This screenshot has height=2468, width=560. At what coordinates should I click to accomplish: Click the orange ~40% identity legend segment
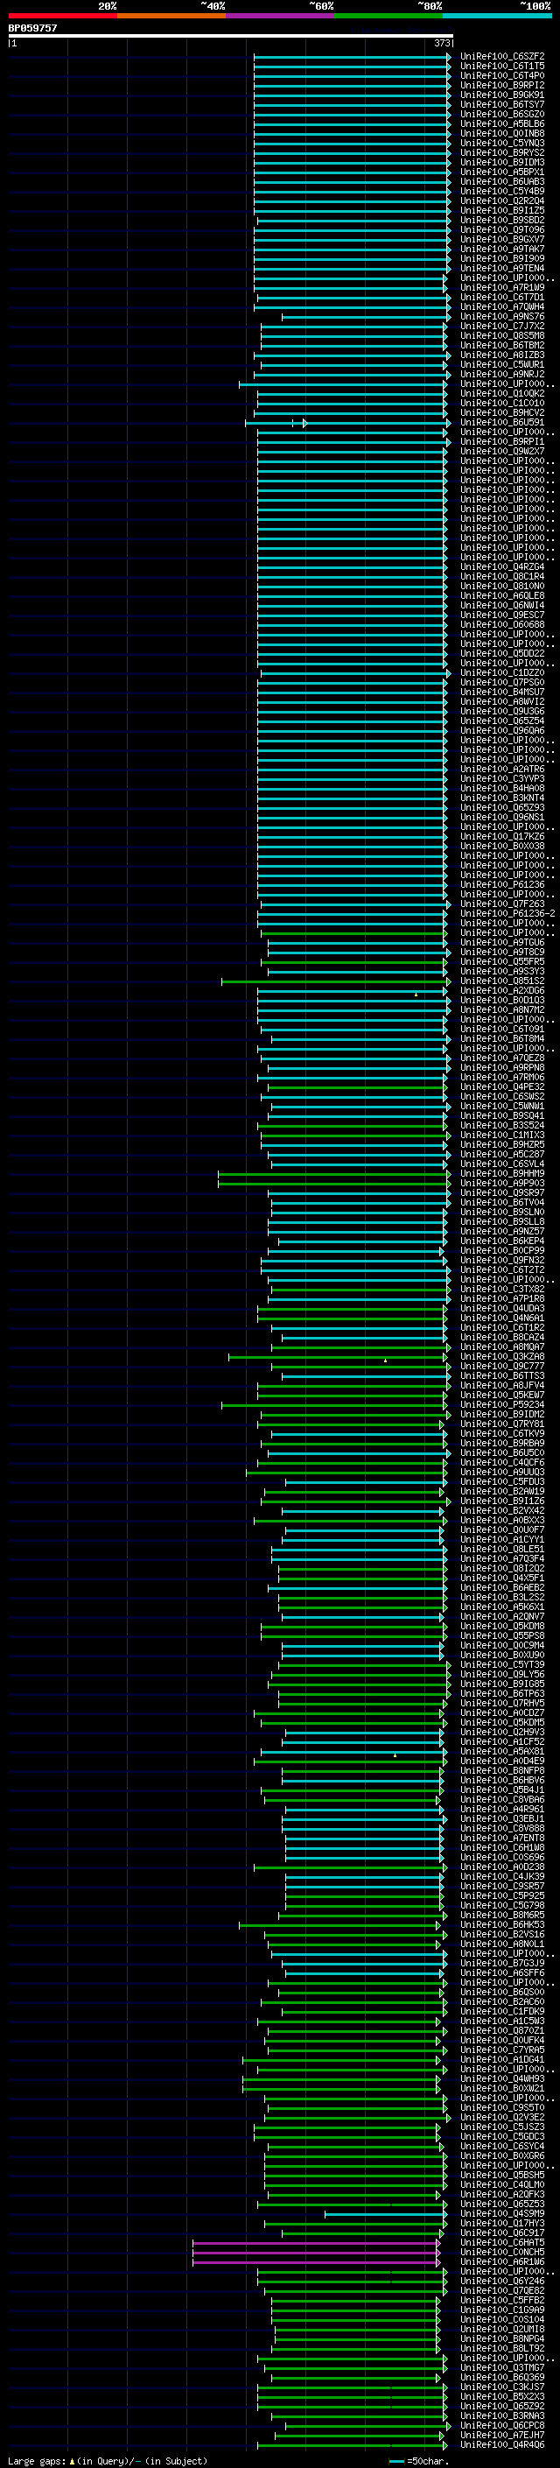click(171, 16)
